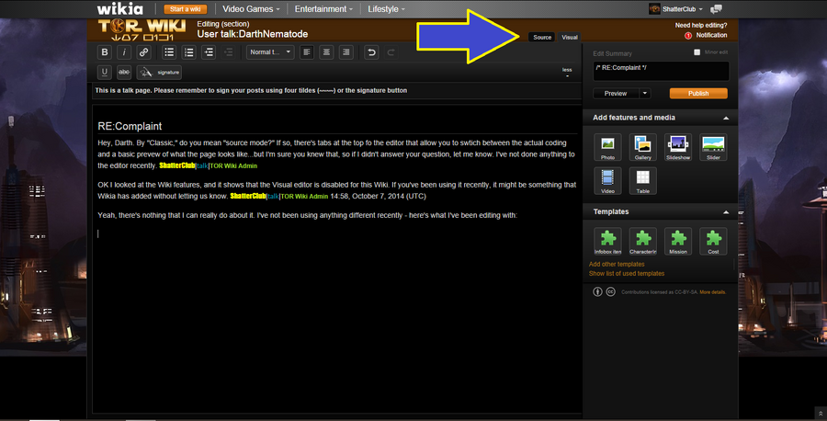Click the 'Start a wiki' button
The image size is (827, 421).
pos(185,9)
